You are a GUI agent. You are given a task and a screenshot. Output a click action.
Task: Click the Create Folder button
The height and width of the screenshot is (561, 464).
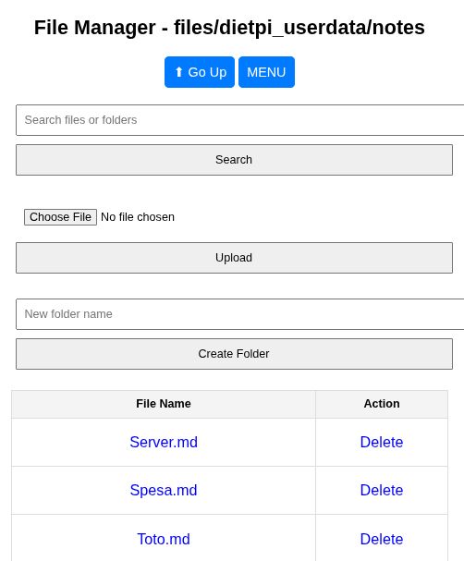point(235,354)
